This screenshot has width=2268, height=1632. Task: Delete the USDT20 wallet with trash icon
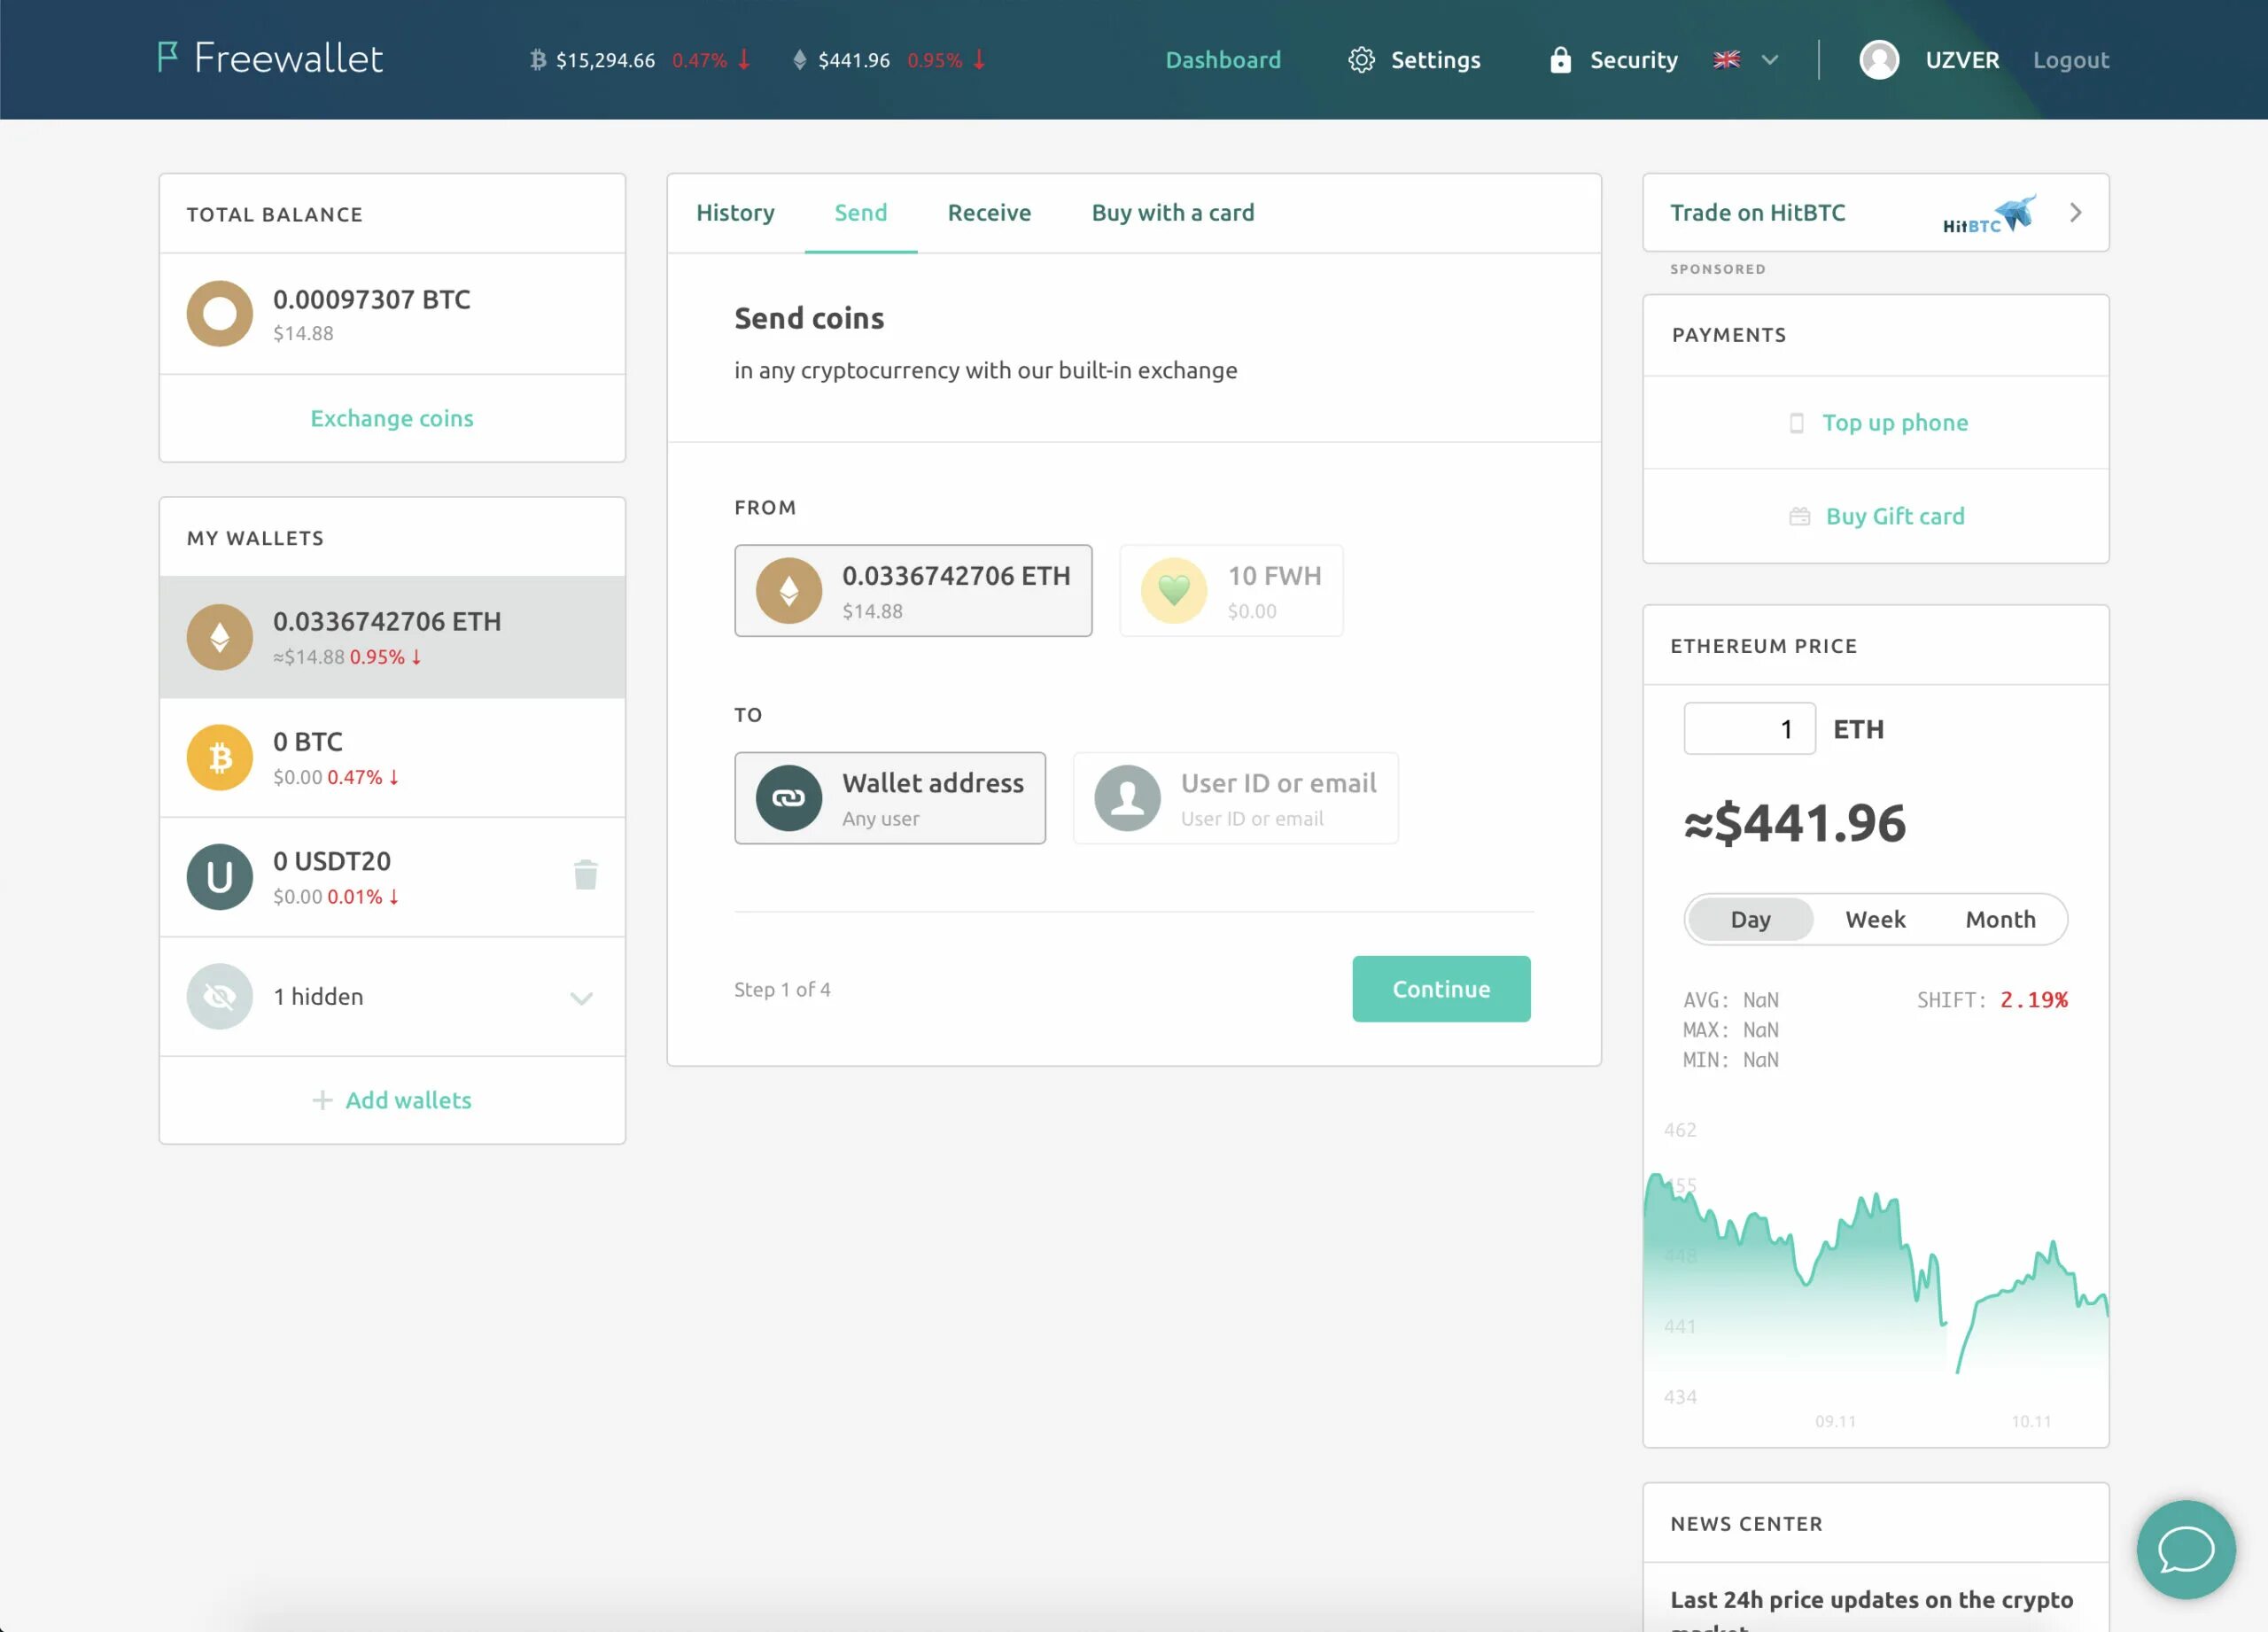click(586, 875)
